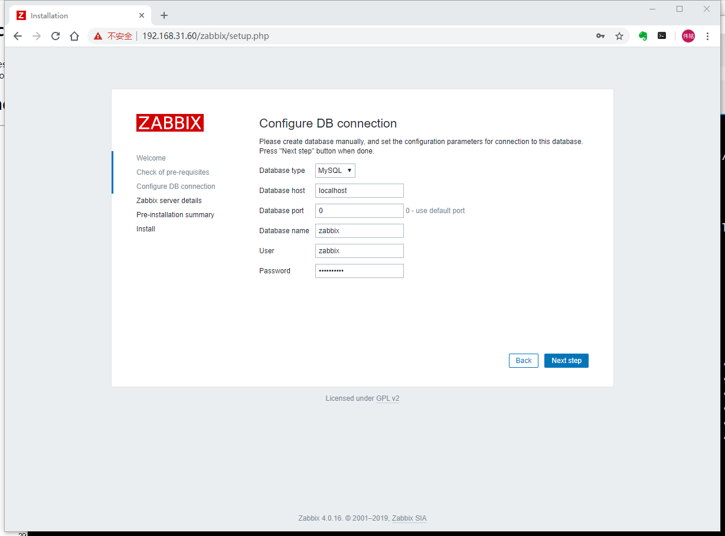Click the Zabbix logo
The image size is (725, 536).
[x=170, y=123]
